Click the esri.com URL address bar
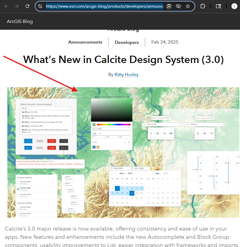Image resolution: width=240 pixels, height=247 pixels. [x=105, y=6]
